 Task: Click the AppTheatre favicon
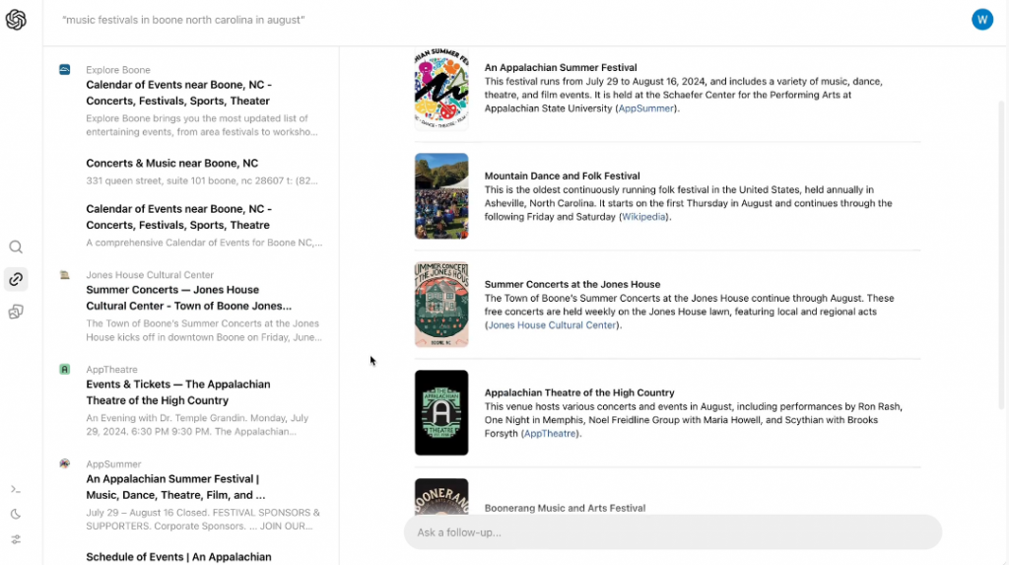click(64, 369)
